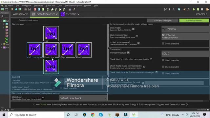Open the Block model Normal dropdown

click(185, 29)
